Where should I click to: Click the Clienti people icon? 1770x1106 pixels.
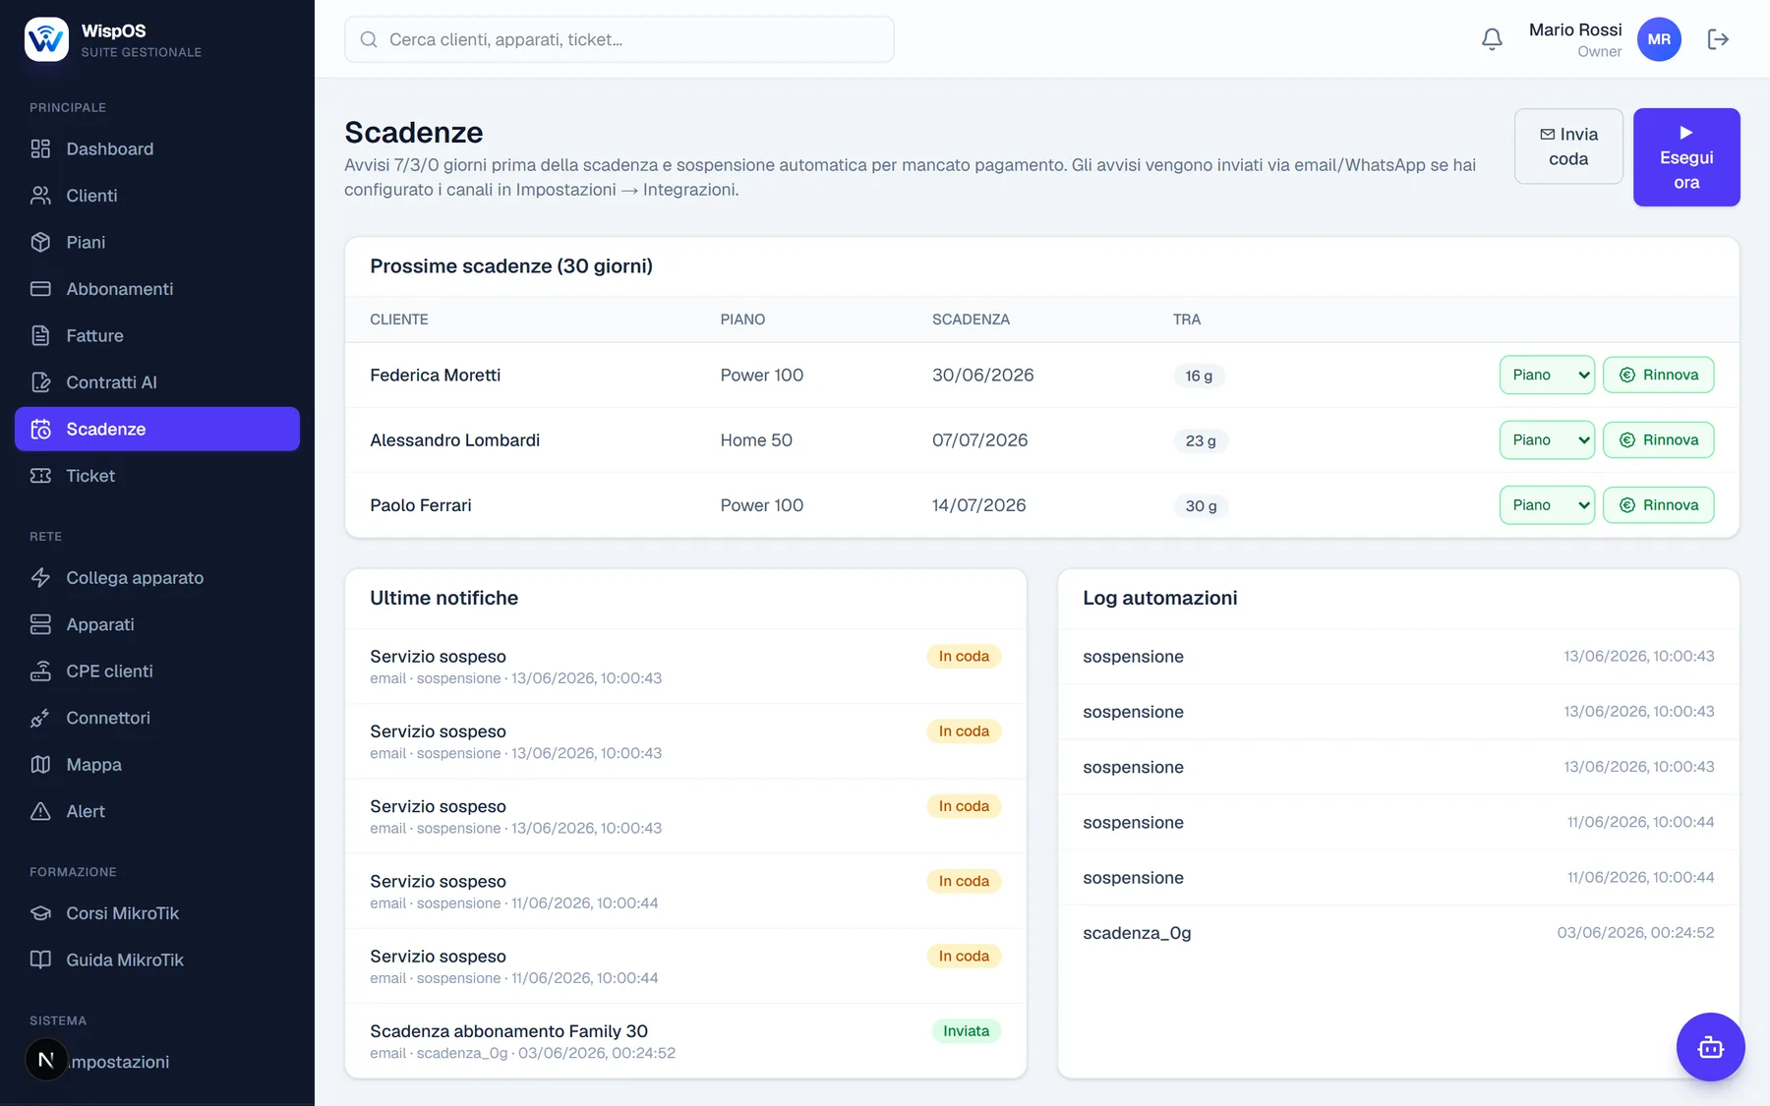click(x=40, y=196)
